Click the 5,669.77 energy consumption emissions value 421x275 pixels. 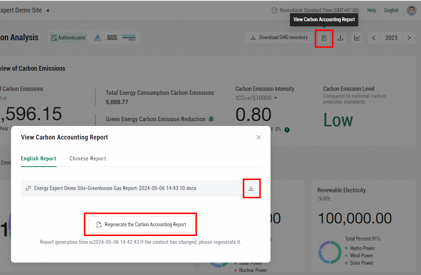pyautogui.click(x=117, y=102)
